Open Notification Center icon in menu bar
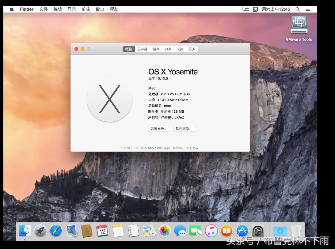Screen dimensions: 335x249 (x=307, y=9)
